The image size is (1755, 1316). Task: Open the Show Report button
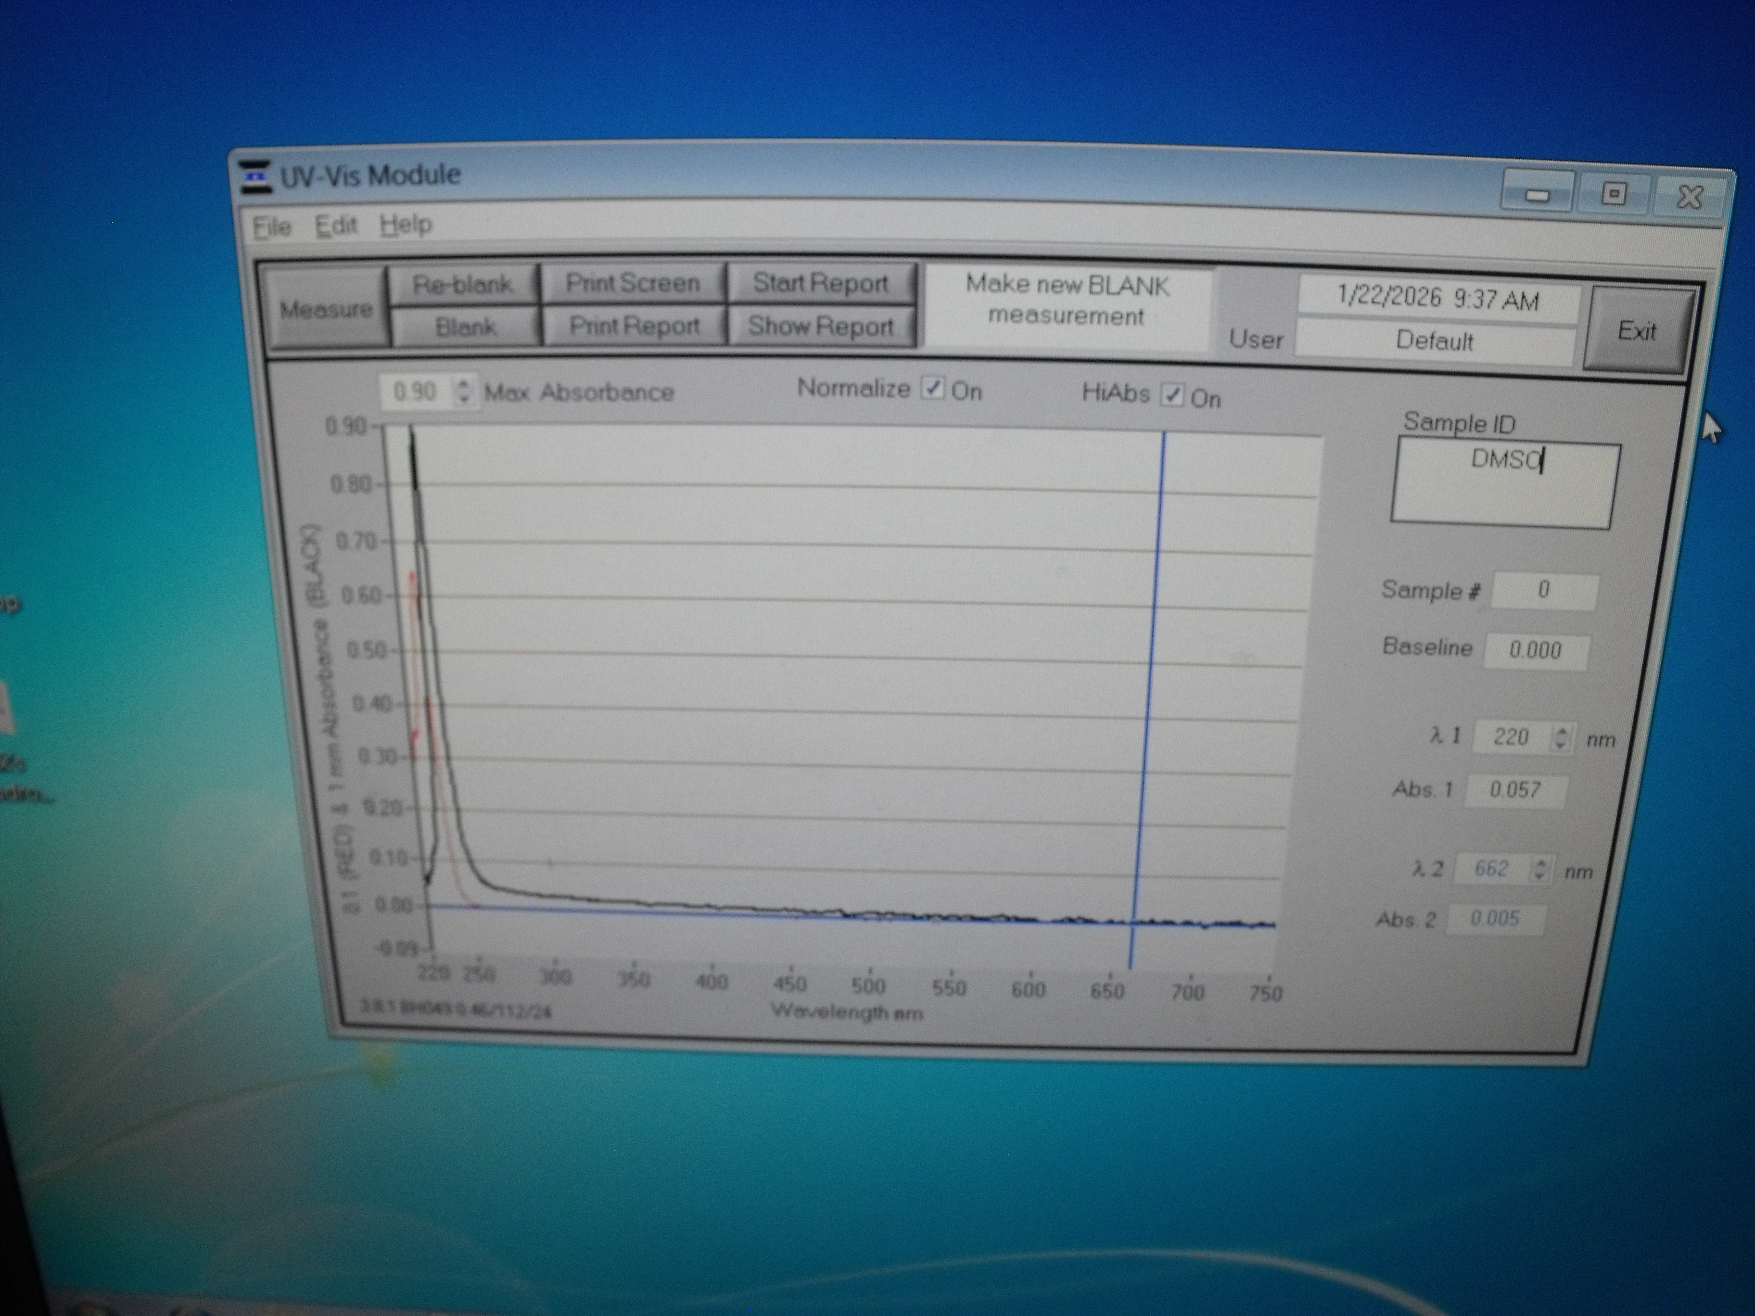(820, 326)
